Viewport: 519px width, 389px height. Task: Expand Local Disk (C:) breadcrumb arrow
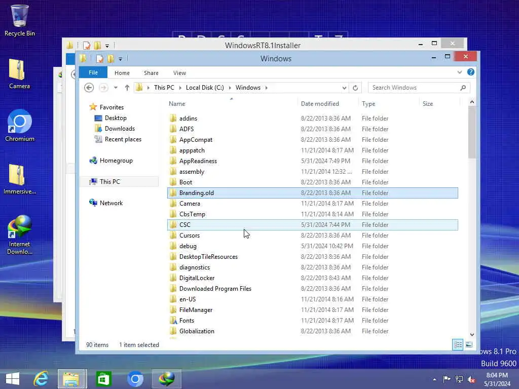tap(230, 88)
